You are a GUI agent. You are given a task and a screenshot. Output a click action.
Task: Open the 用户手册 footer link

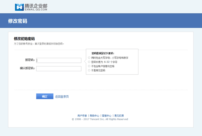(82, 116)
